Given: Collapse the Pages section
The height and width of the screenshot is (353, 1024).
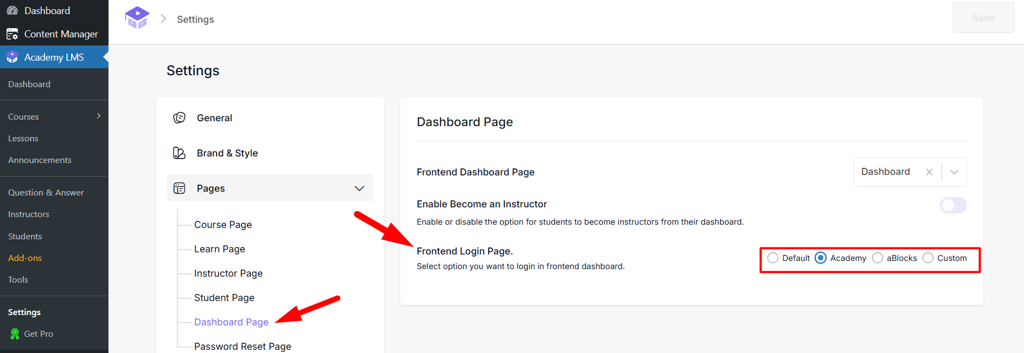Looking at the screenshot, I should tap(359, 188).
